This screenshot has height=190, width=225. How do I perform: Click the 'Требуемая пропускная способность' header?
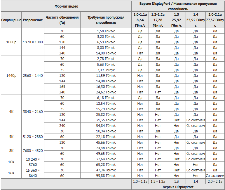click(106, 20)
